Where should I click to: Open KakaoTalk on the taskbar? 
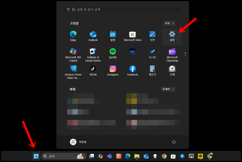200,156
